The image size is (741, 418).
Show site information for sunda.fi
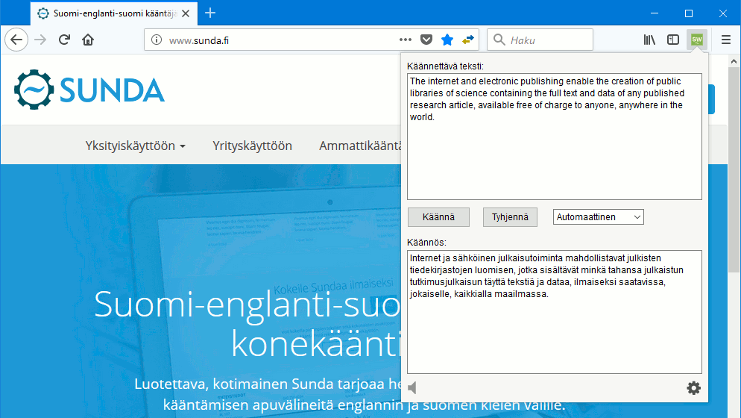pos(157,40)
